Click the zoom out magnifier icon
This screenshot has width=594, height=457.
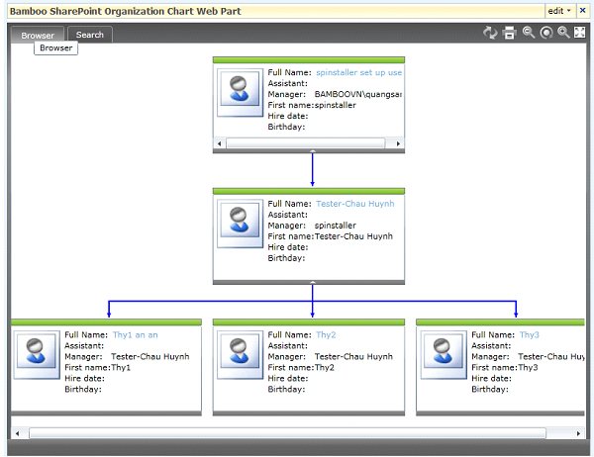pyautogui.click(x=528, y=33)
